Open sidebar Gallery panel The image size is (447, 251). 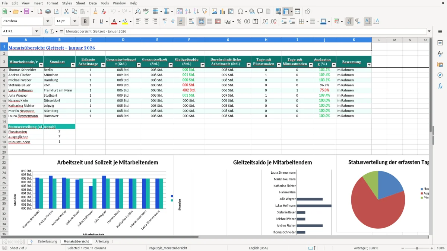(x=440, y=64)
